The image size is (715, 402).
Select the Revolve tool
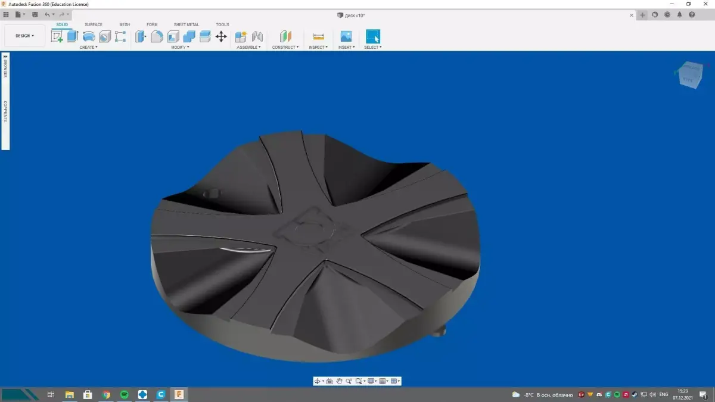pos(89,36)
